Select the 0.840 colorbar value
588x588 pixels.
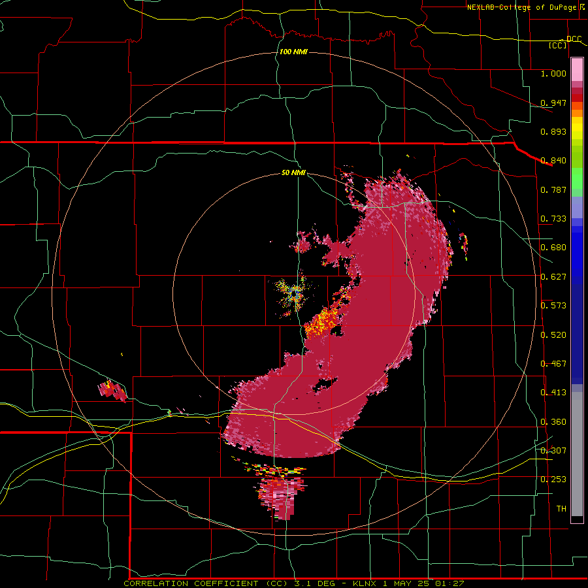pos(553,161)
